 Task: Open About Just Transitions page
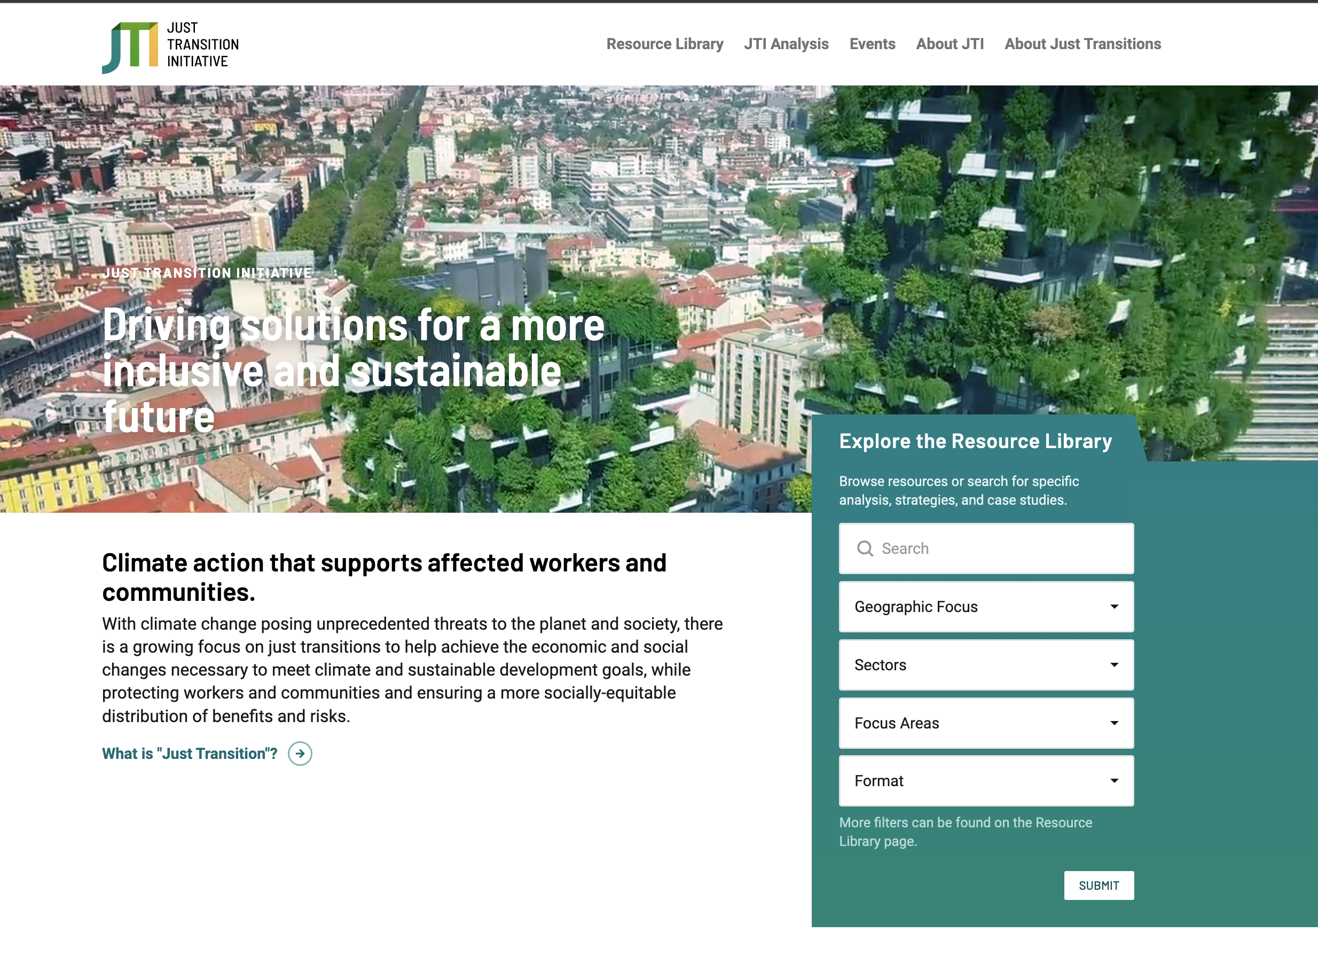pos(1082,44)
